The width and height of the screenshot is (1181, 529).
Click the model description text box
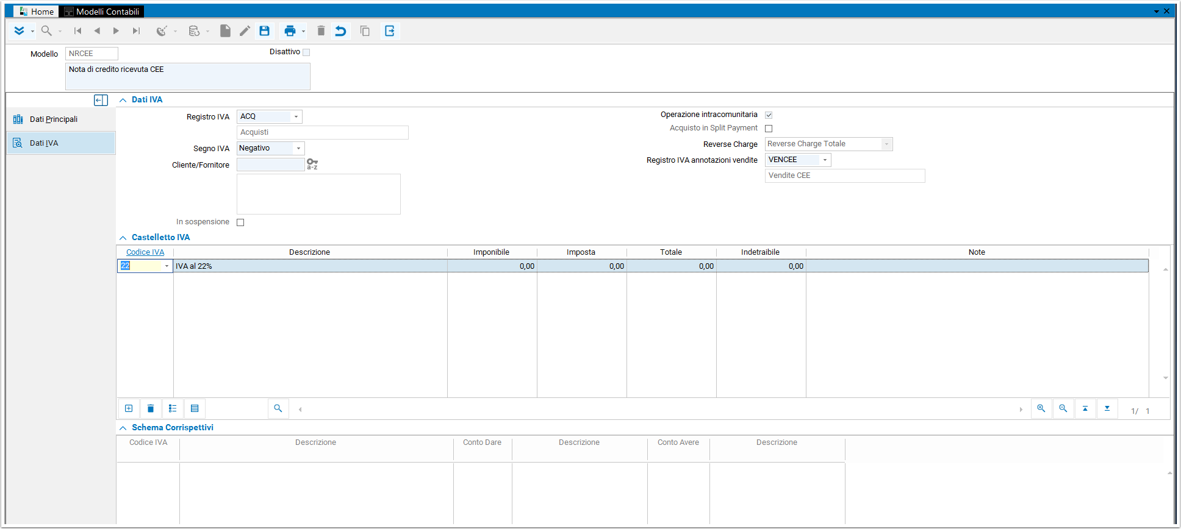[x=188, y=77]
